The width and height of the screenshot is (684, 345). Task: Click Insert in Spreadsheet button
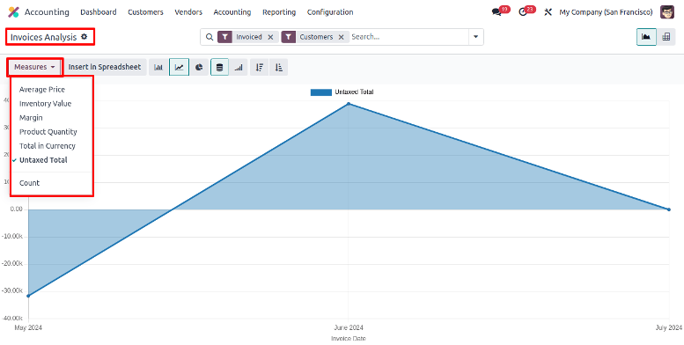coord(105,67)
